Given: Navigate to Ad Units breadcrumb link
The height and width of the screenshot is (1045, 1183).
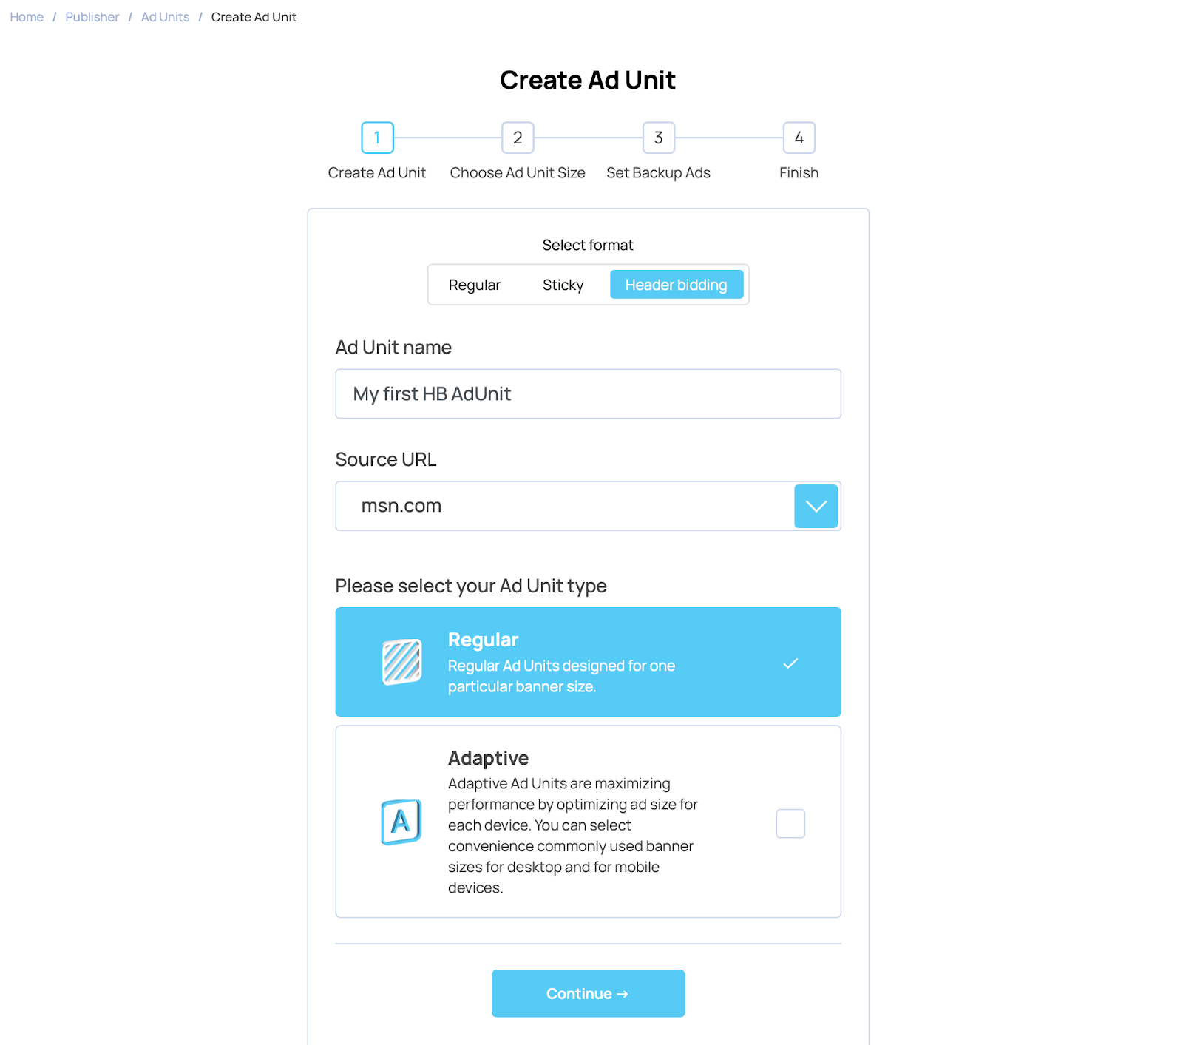Looking at the screenshot, I should click(x=165, y=17).
